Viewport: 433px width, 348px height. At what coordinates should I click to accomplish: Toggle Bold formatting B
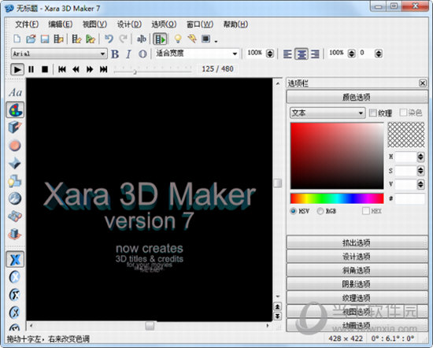115,54
